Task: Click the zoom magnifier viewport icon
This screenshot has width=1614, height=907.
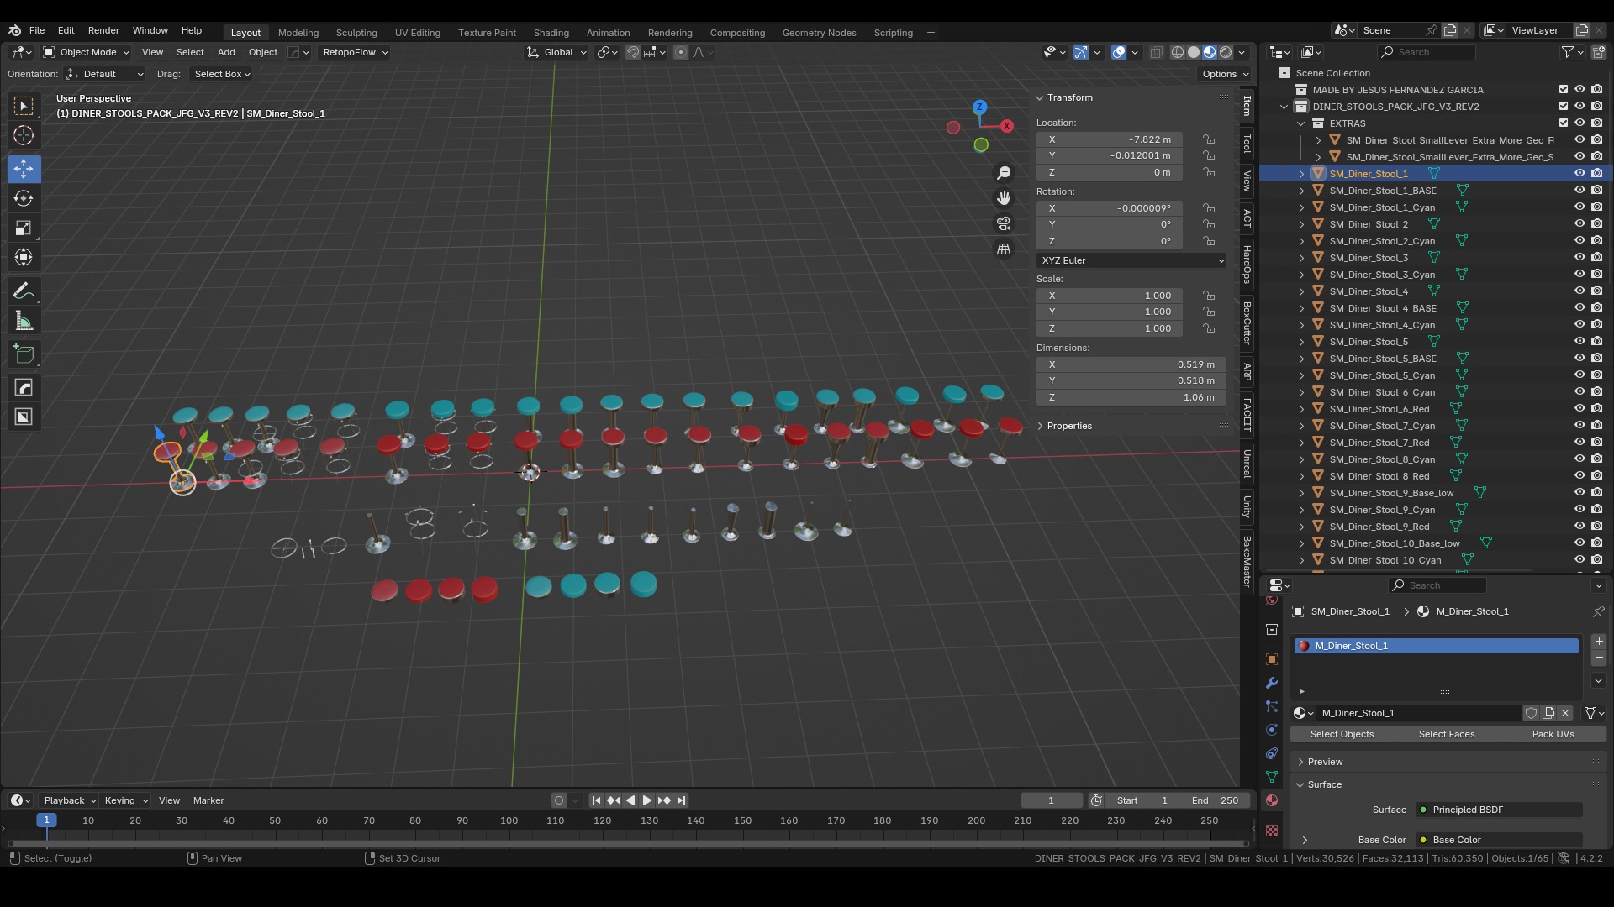Action: (1004, 173)
